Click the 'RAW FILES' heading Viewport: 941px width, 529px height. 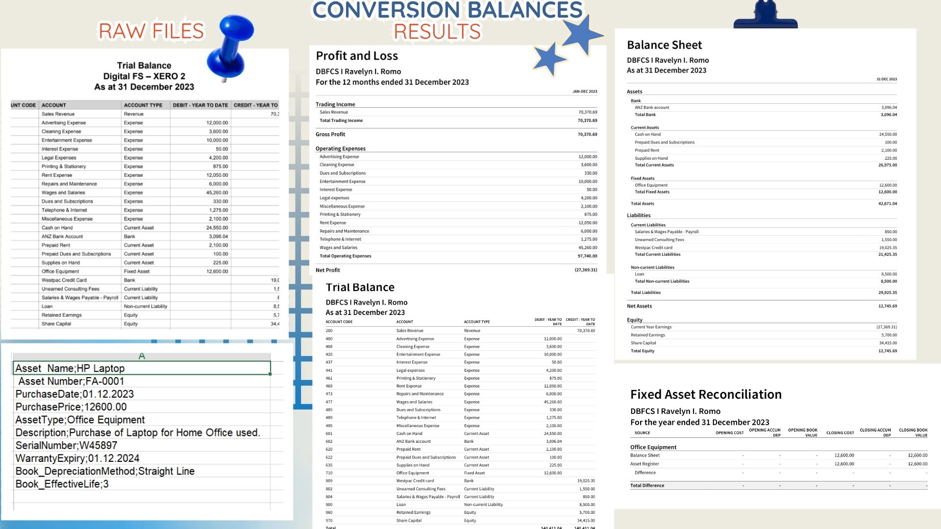tap(151, 31)
